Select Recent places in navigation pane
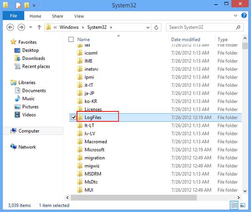Screen dimensions: 251x212 click(36, 66)
